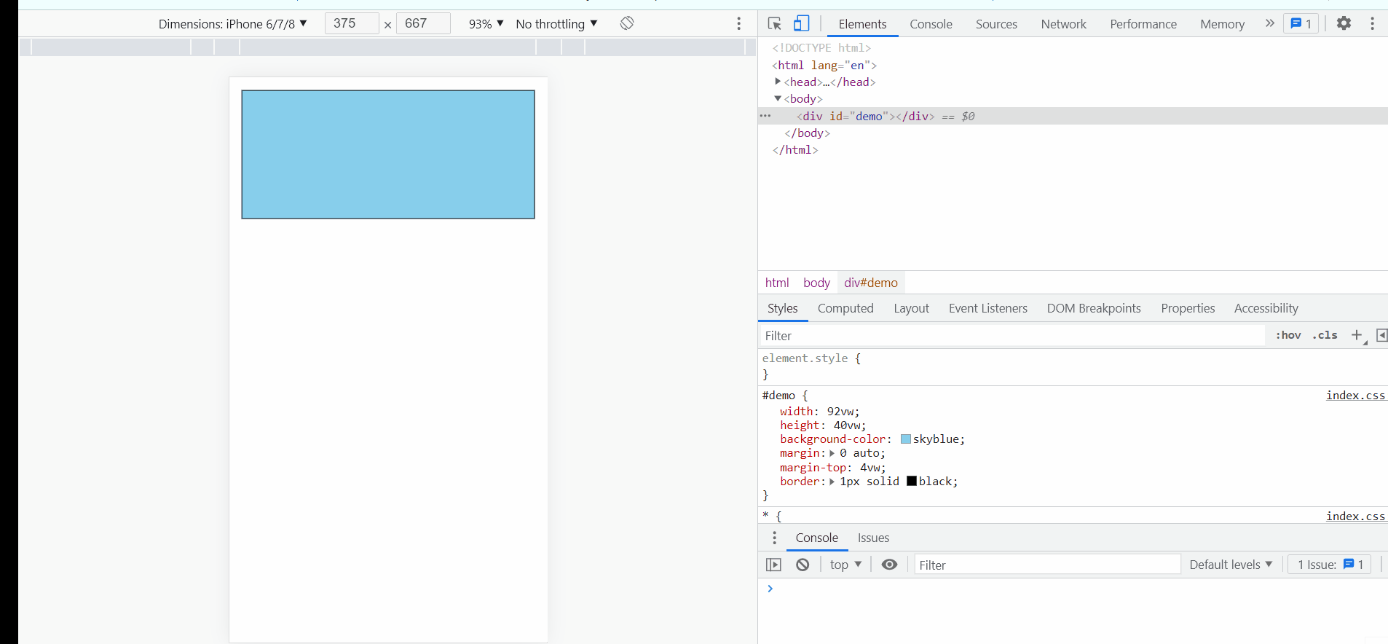This screenshot has height=644, width=1388.
Task: Open the issues counter badge in tab bar
Action: (x=1301, y=23)
